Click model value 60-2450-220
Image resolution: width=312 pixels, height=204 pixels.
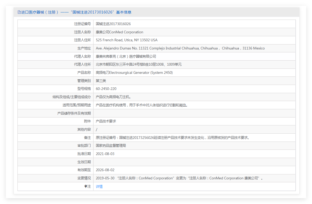click(x=106, y=89)
